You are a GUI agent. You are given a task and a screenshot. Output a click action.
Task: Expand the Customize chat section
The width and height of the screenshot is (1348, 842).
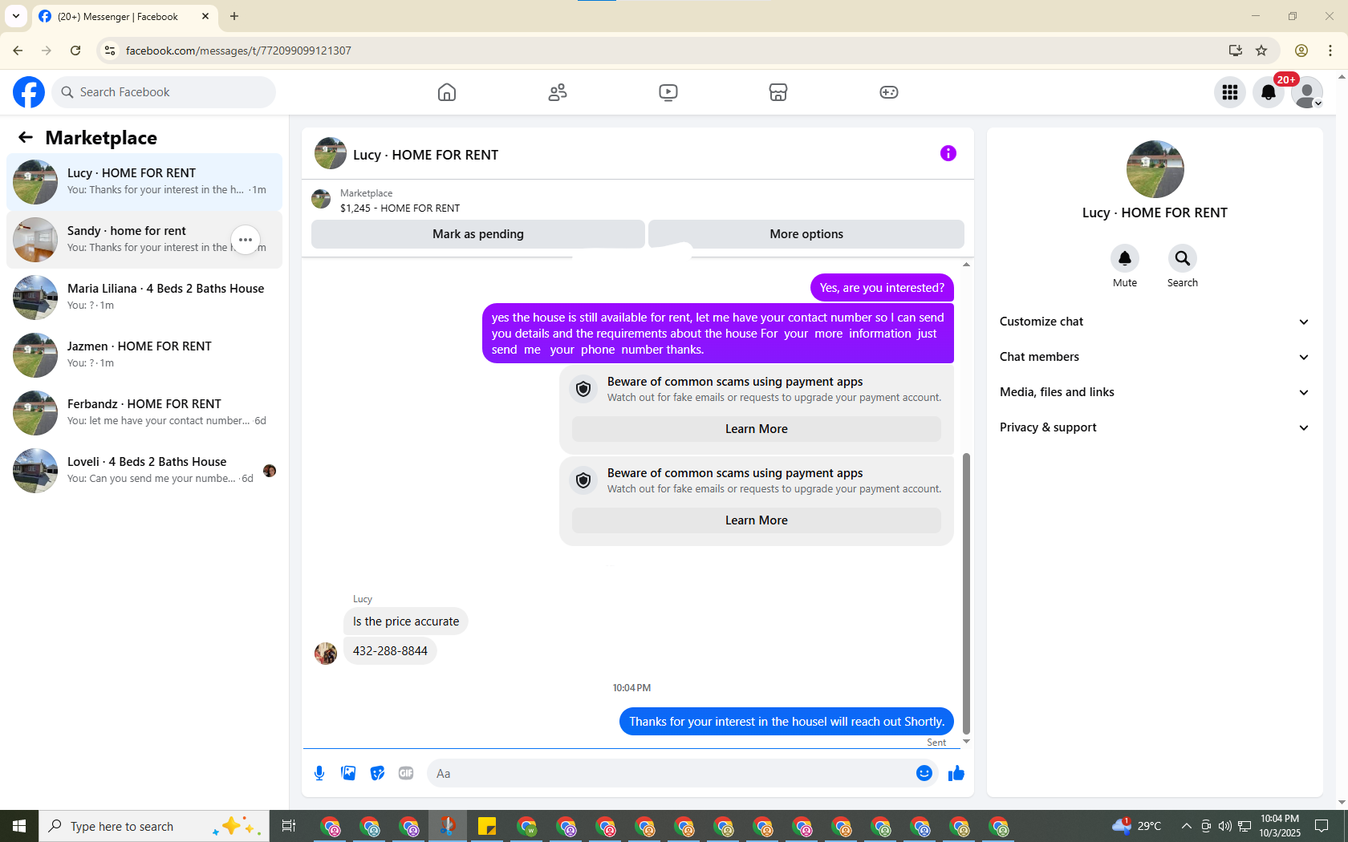pos(1155,322)
